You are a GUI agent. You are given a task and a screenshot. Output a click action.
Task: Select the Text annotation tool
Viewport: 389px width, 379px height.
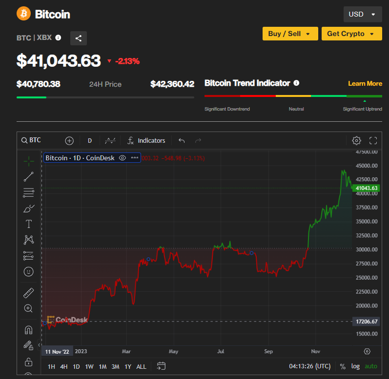click(29, 224)
